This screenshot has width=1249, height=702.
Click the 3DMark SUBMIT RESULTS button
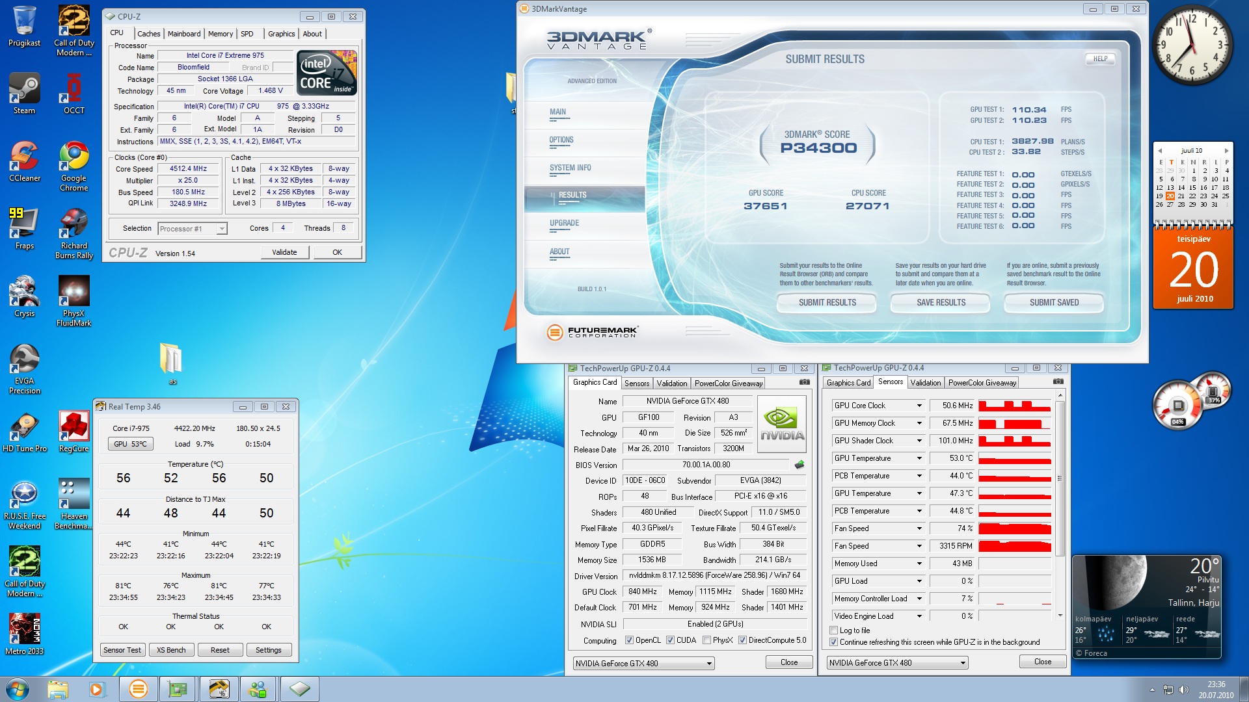click(x=827, y=303)
